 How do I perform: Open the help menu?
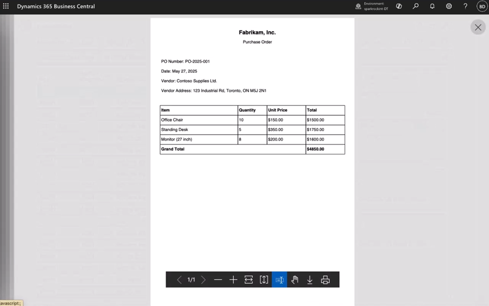coord(465,6)
